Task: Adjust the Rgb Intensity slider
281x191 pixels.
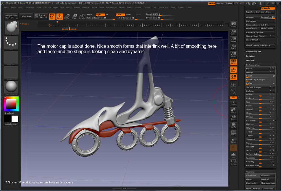Action: click(x=101, y=18)
